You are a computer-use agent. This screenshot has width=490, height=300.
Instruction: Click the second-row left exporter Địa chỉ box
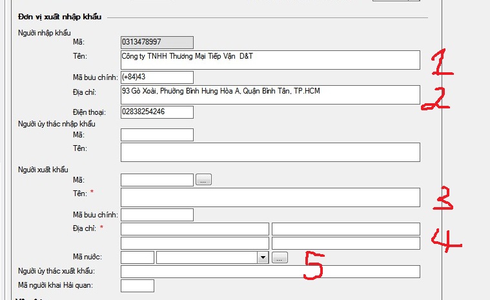194,243
